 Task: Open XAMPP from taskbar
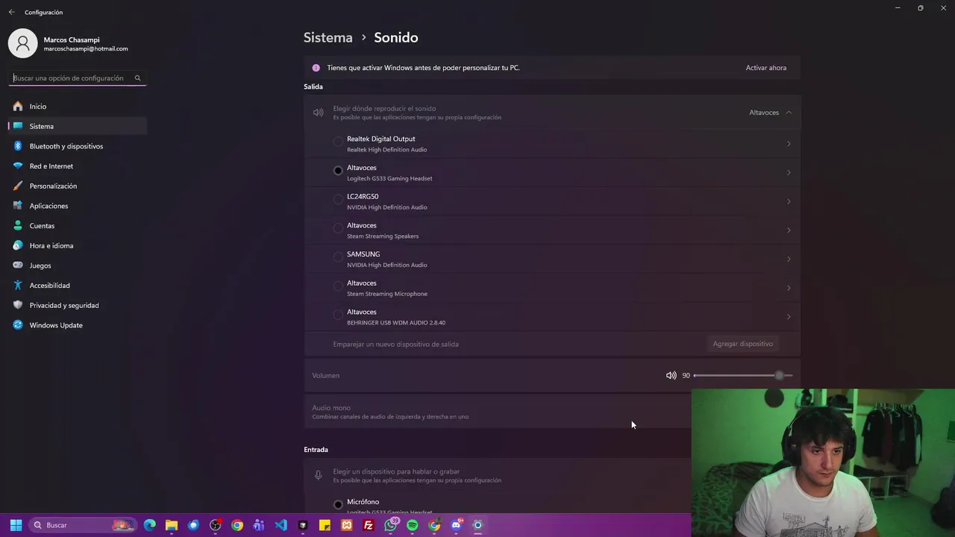(347, 525)
